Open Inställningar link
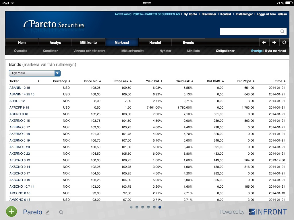 [x=244, y=14]
